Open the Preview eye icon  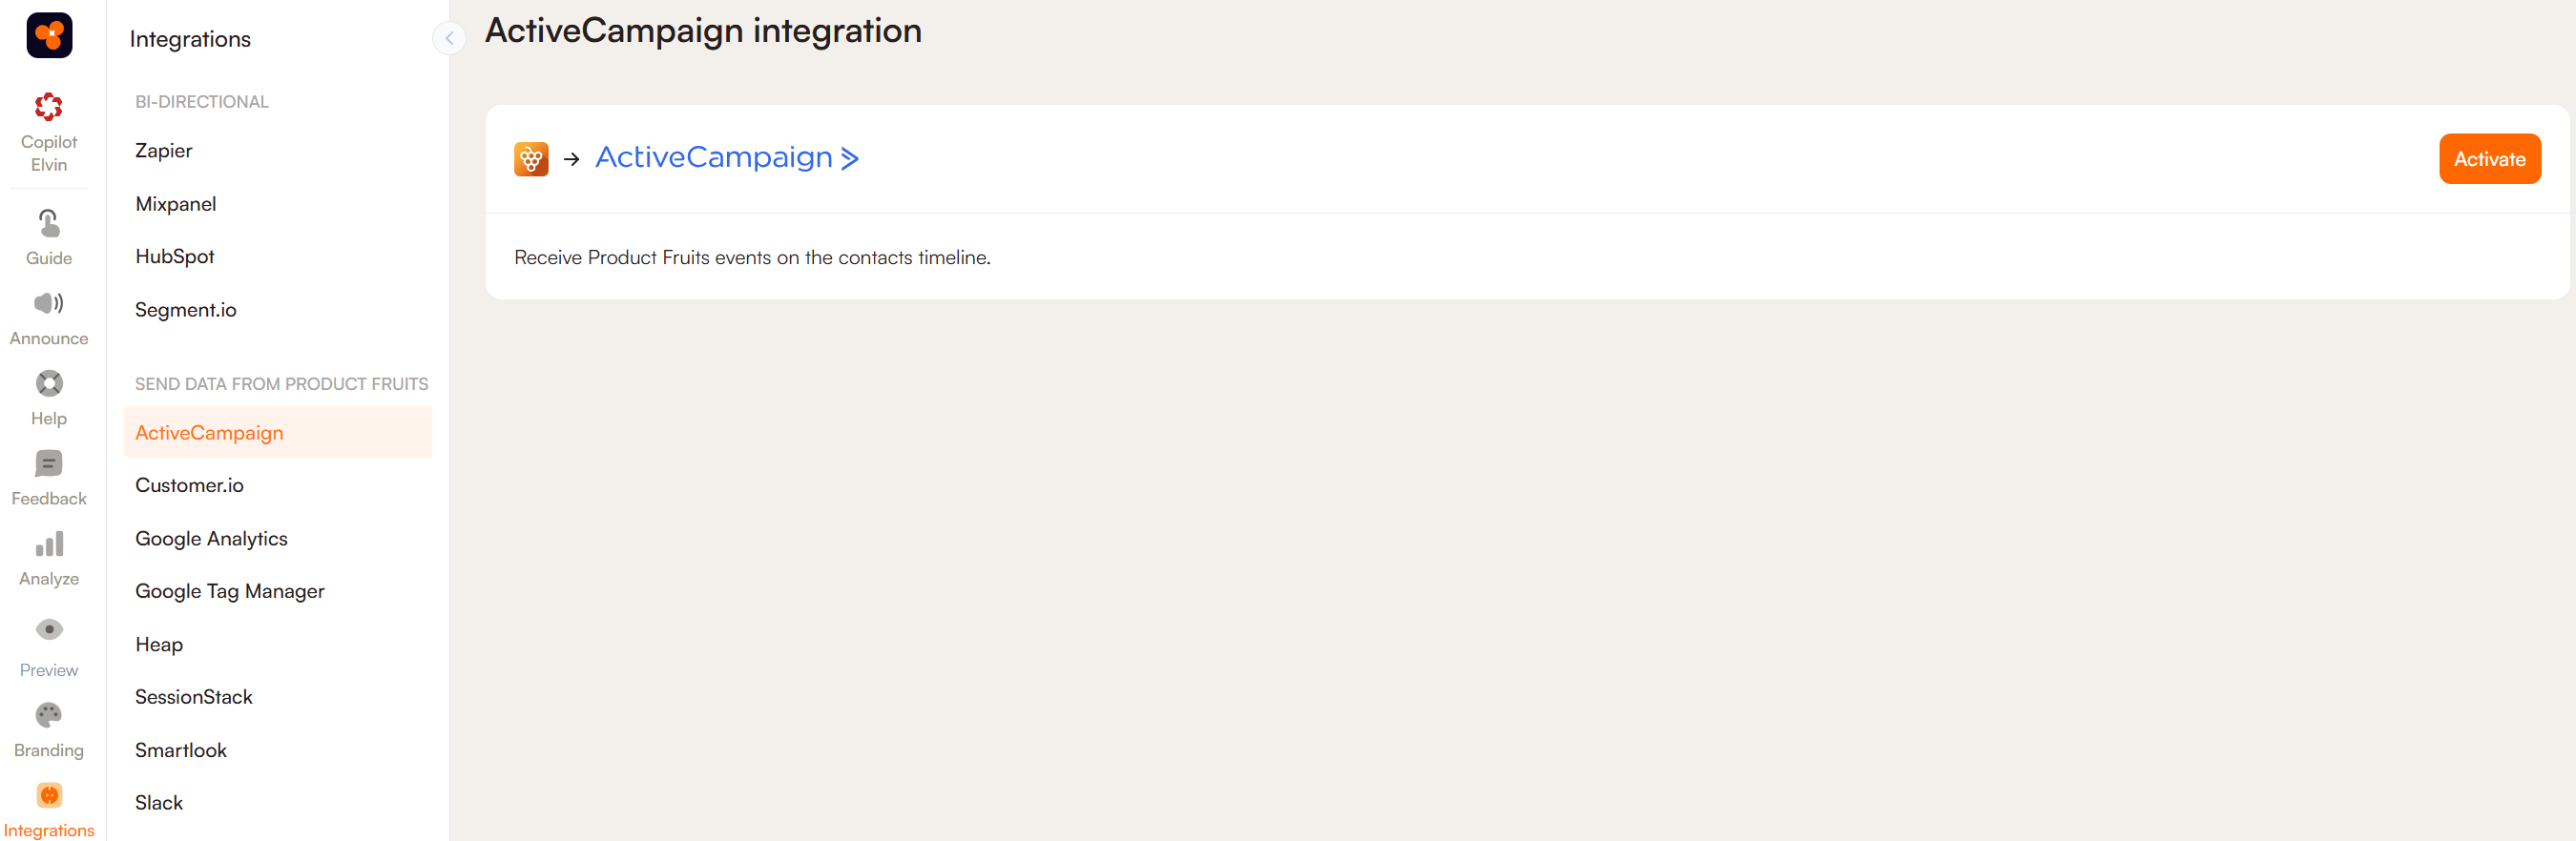click(x=49, y=630)
